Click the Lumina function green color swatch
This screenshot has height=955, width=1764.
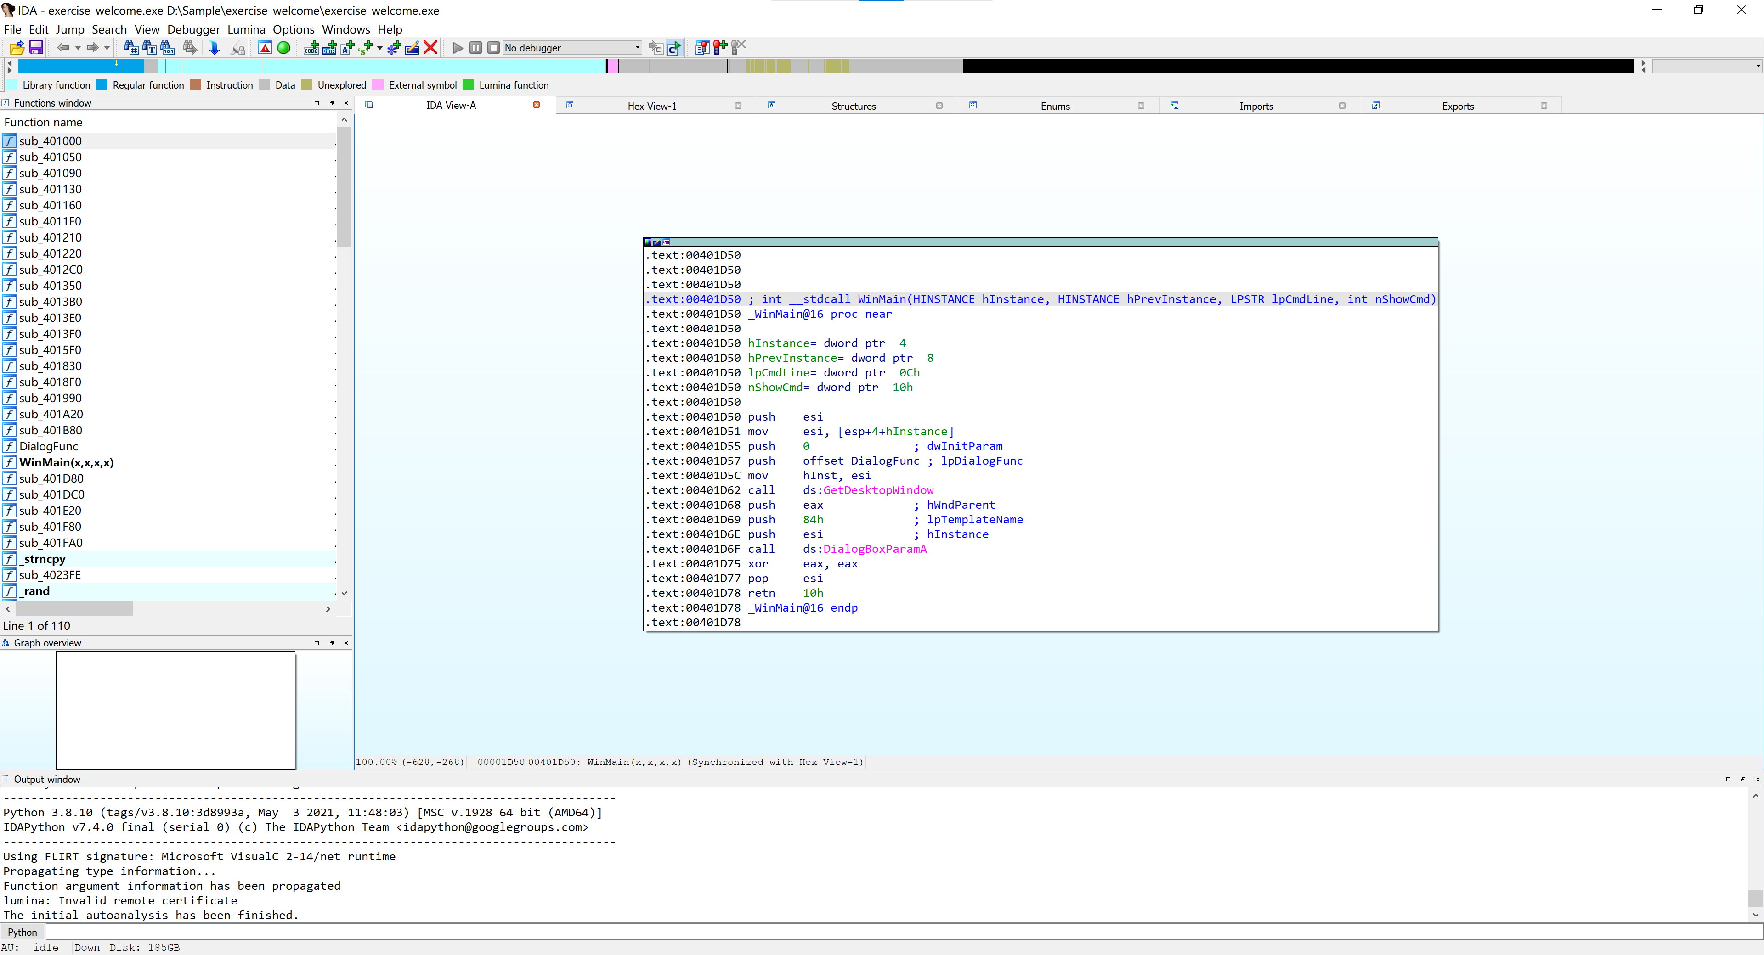coord(469,85)
